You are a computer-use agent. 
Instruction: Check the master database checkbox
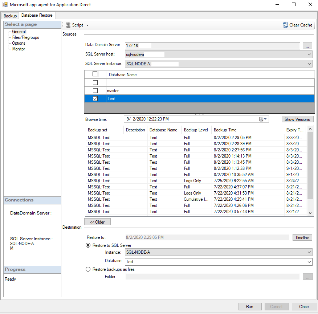click(95, 90)
